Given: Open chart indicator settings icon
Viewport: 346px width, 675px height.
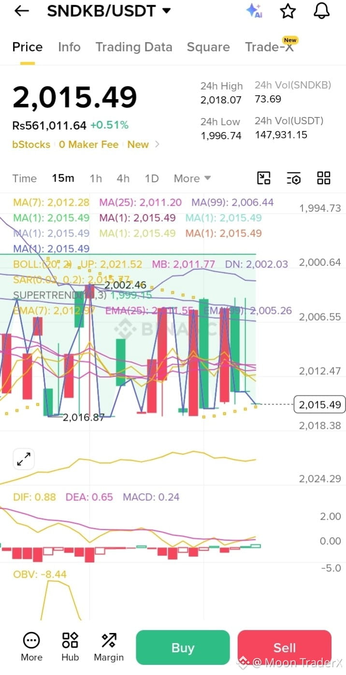Looking at the screenshot, I should [x=293, y=178].
